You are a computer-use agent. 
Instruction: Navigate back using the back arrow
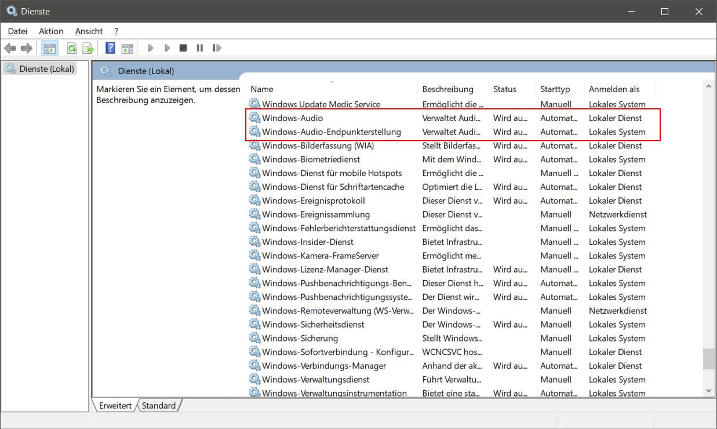[10, 47]
